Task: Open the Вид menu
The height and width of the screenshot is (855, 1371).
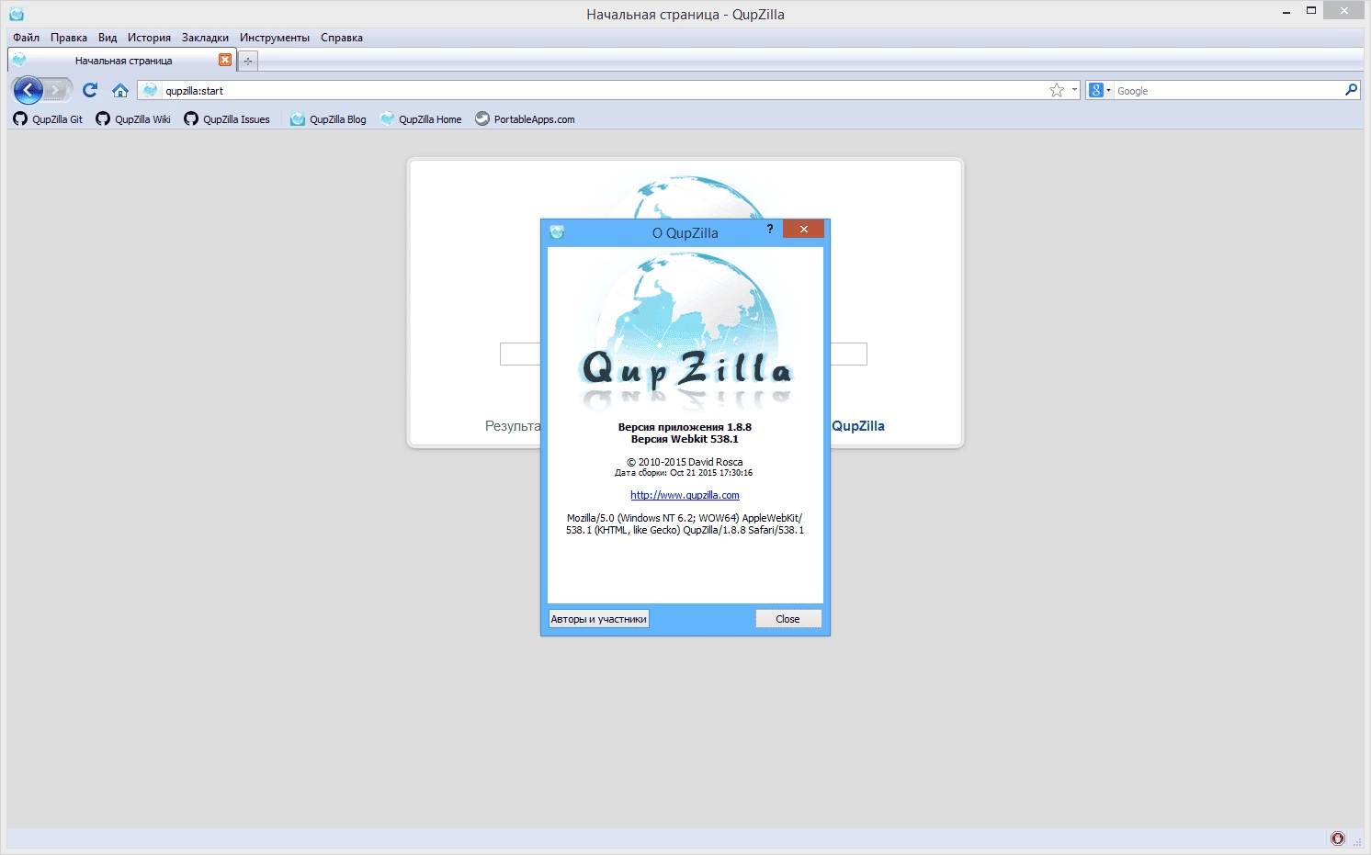Action: (x=108, y=38)
